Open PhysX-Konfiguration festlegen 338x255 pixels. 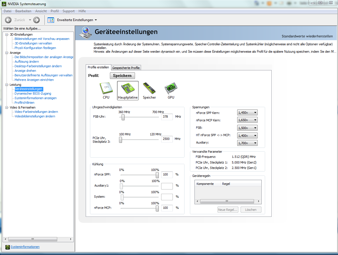tap(35, 48)
